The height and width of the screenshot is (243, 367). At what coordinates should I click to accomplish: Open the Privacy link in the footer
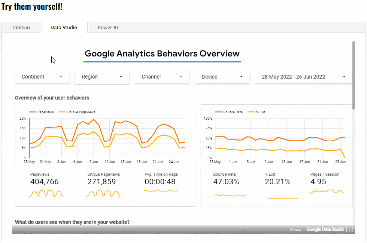tap(295, 230)
